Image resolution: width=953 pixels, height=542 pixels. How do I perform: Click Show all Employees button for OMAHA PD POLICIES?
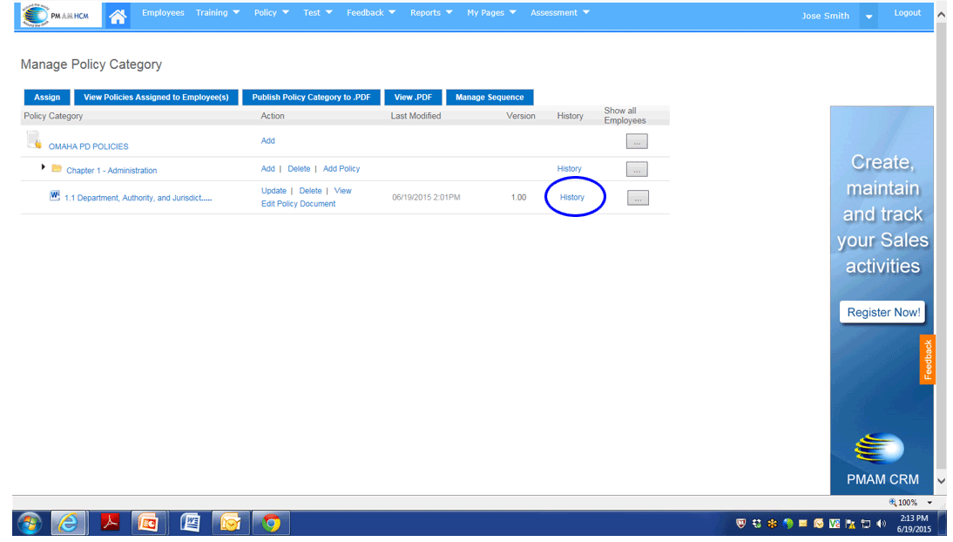(637, 141)
